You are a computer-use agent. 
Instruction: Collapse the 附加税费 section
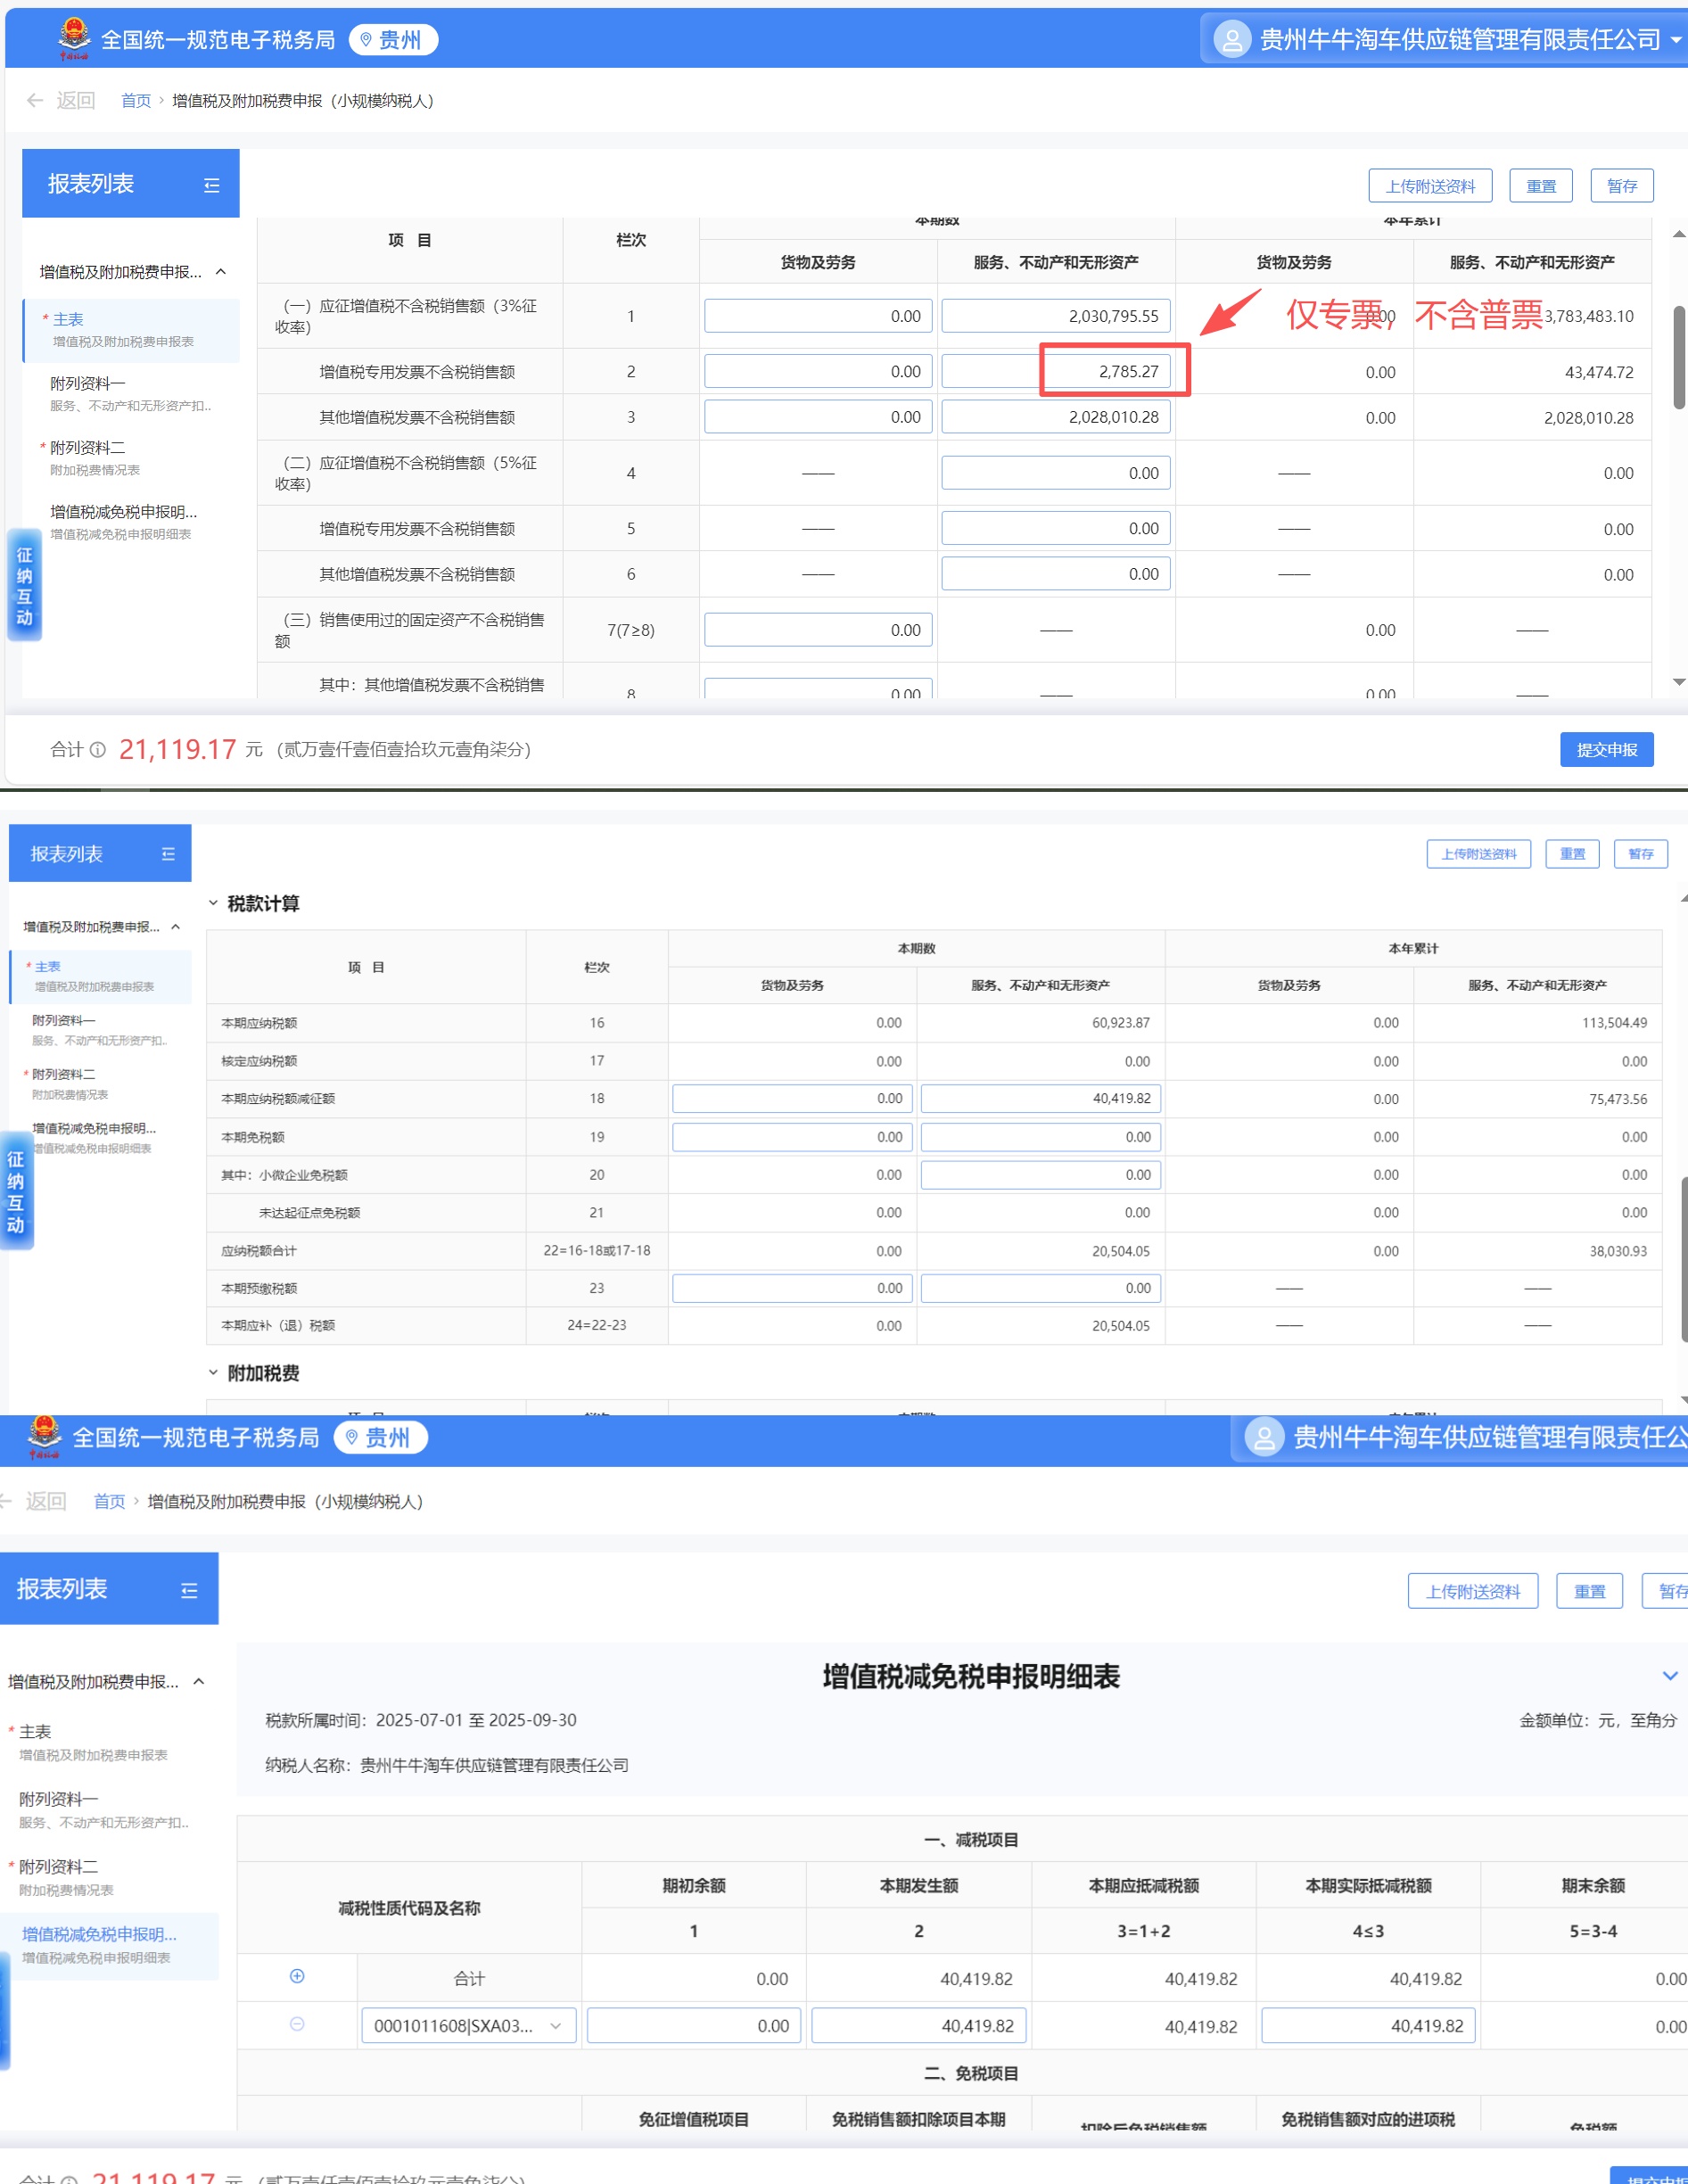[x=213, y=1373]
